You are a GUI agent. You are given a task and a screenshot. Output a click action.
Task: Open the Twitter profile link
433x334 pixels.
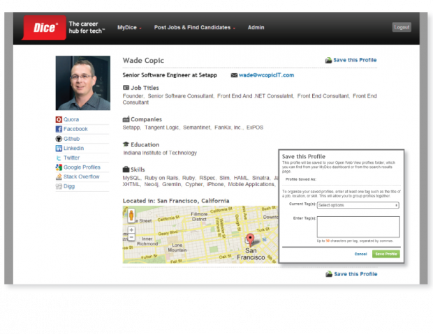[x=71, y=158]
